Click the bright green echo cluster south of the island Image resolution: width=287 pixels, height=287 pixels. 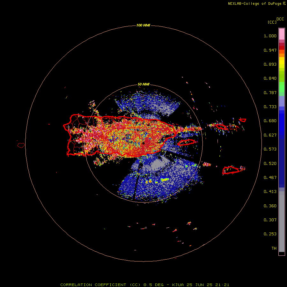click(x=165, y=180)
